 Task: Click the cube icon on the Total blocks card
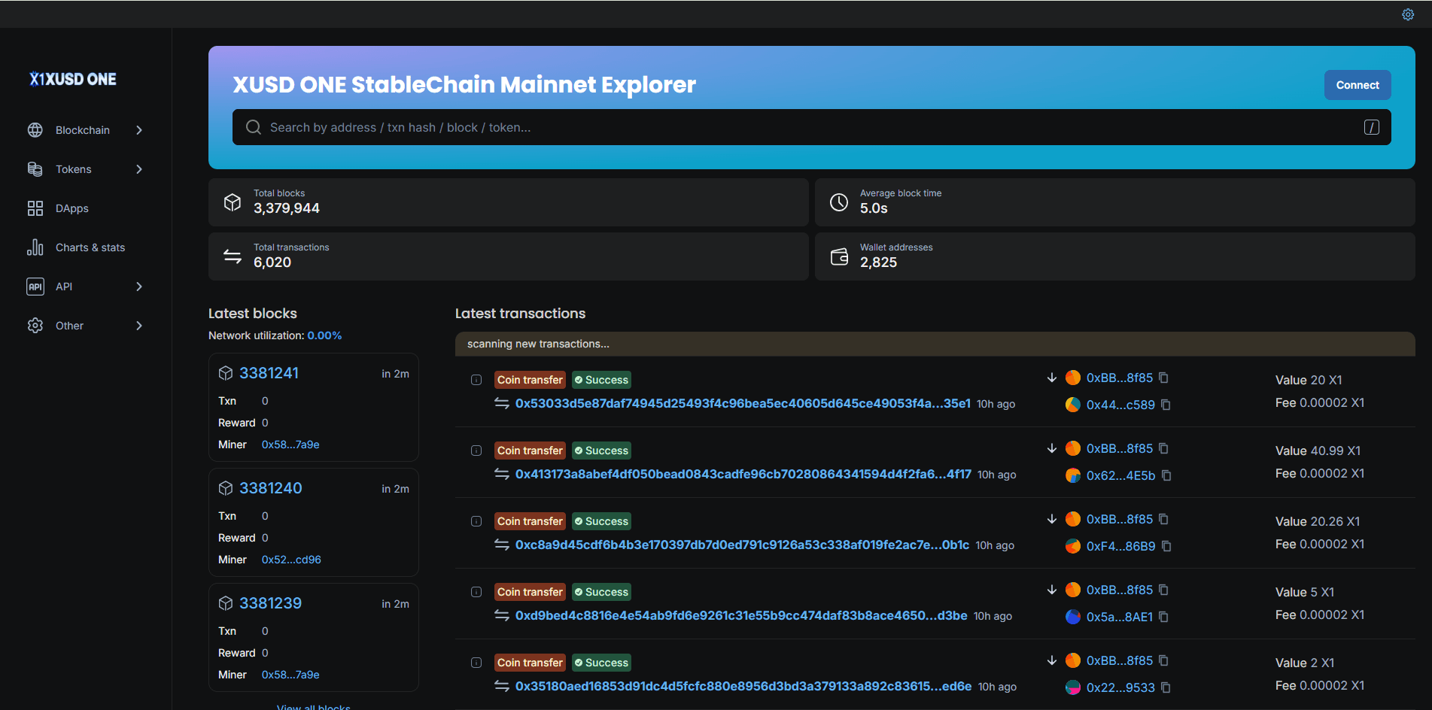[x=233, y=202]
